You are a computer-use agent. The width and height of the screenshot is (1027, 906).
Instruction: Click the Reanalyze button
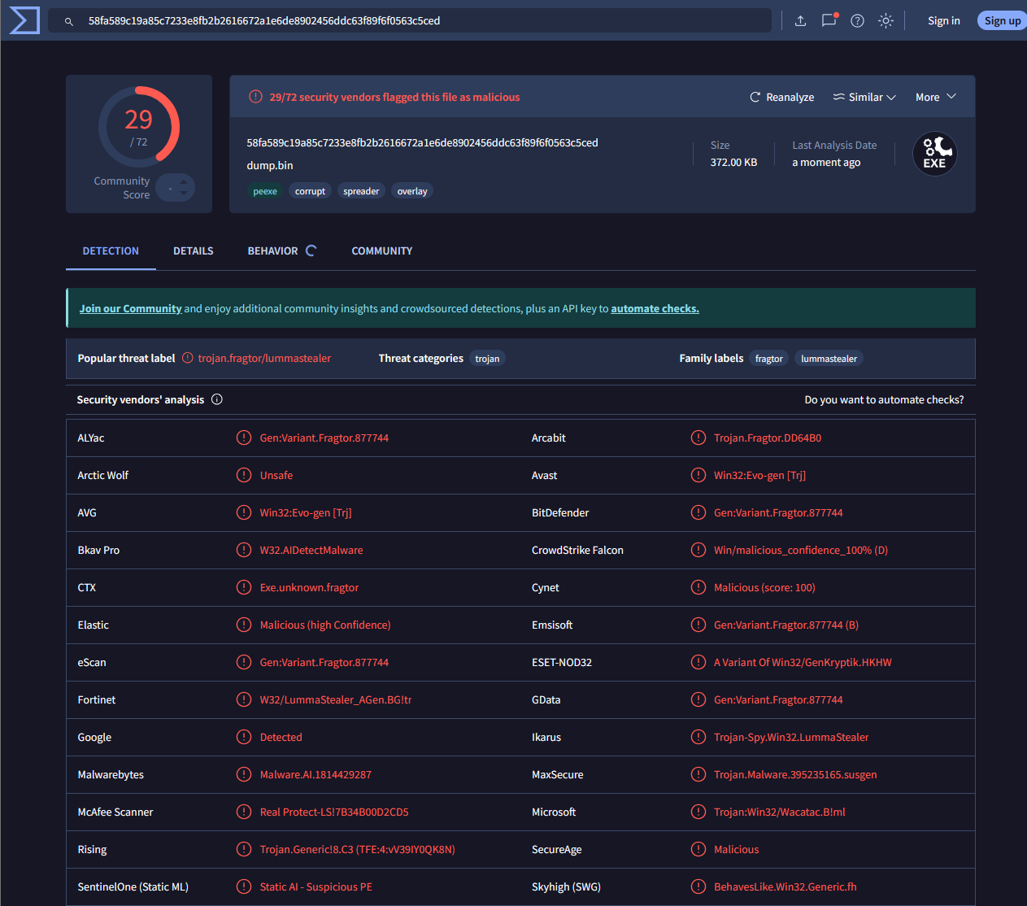(781, 97)
